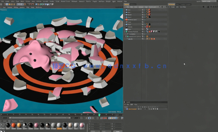218x132 pixels.
Task: Click the back arrow in the Attribute Manager
Action: click(203, 7)
